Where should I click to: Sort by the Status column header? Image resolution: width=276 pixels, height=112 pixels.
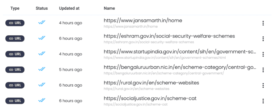click(x=42, y=8)
